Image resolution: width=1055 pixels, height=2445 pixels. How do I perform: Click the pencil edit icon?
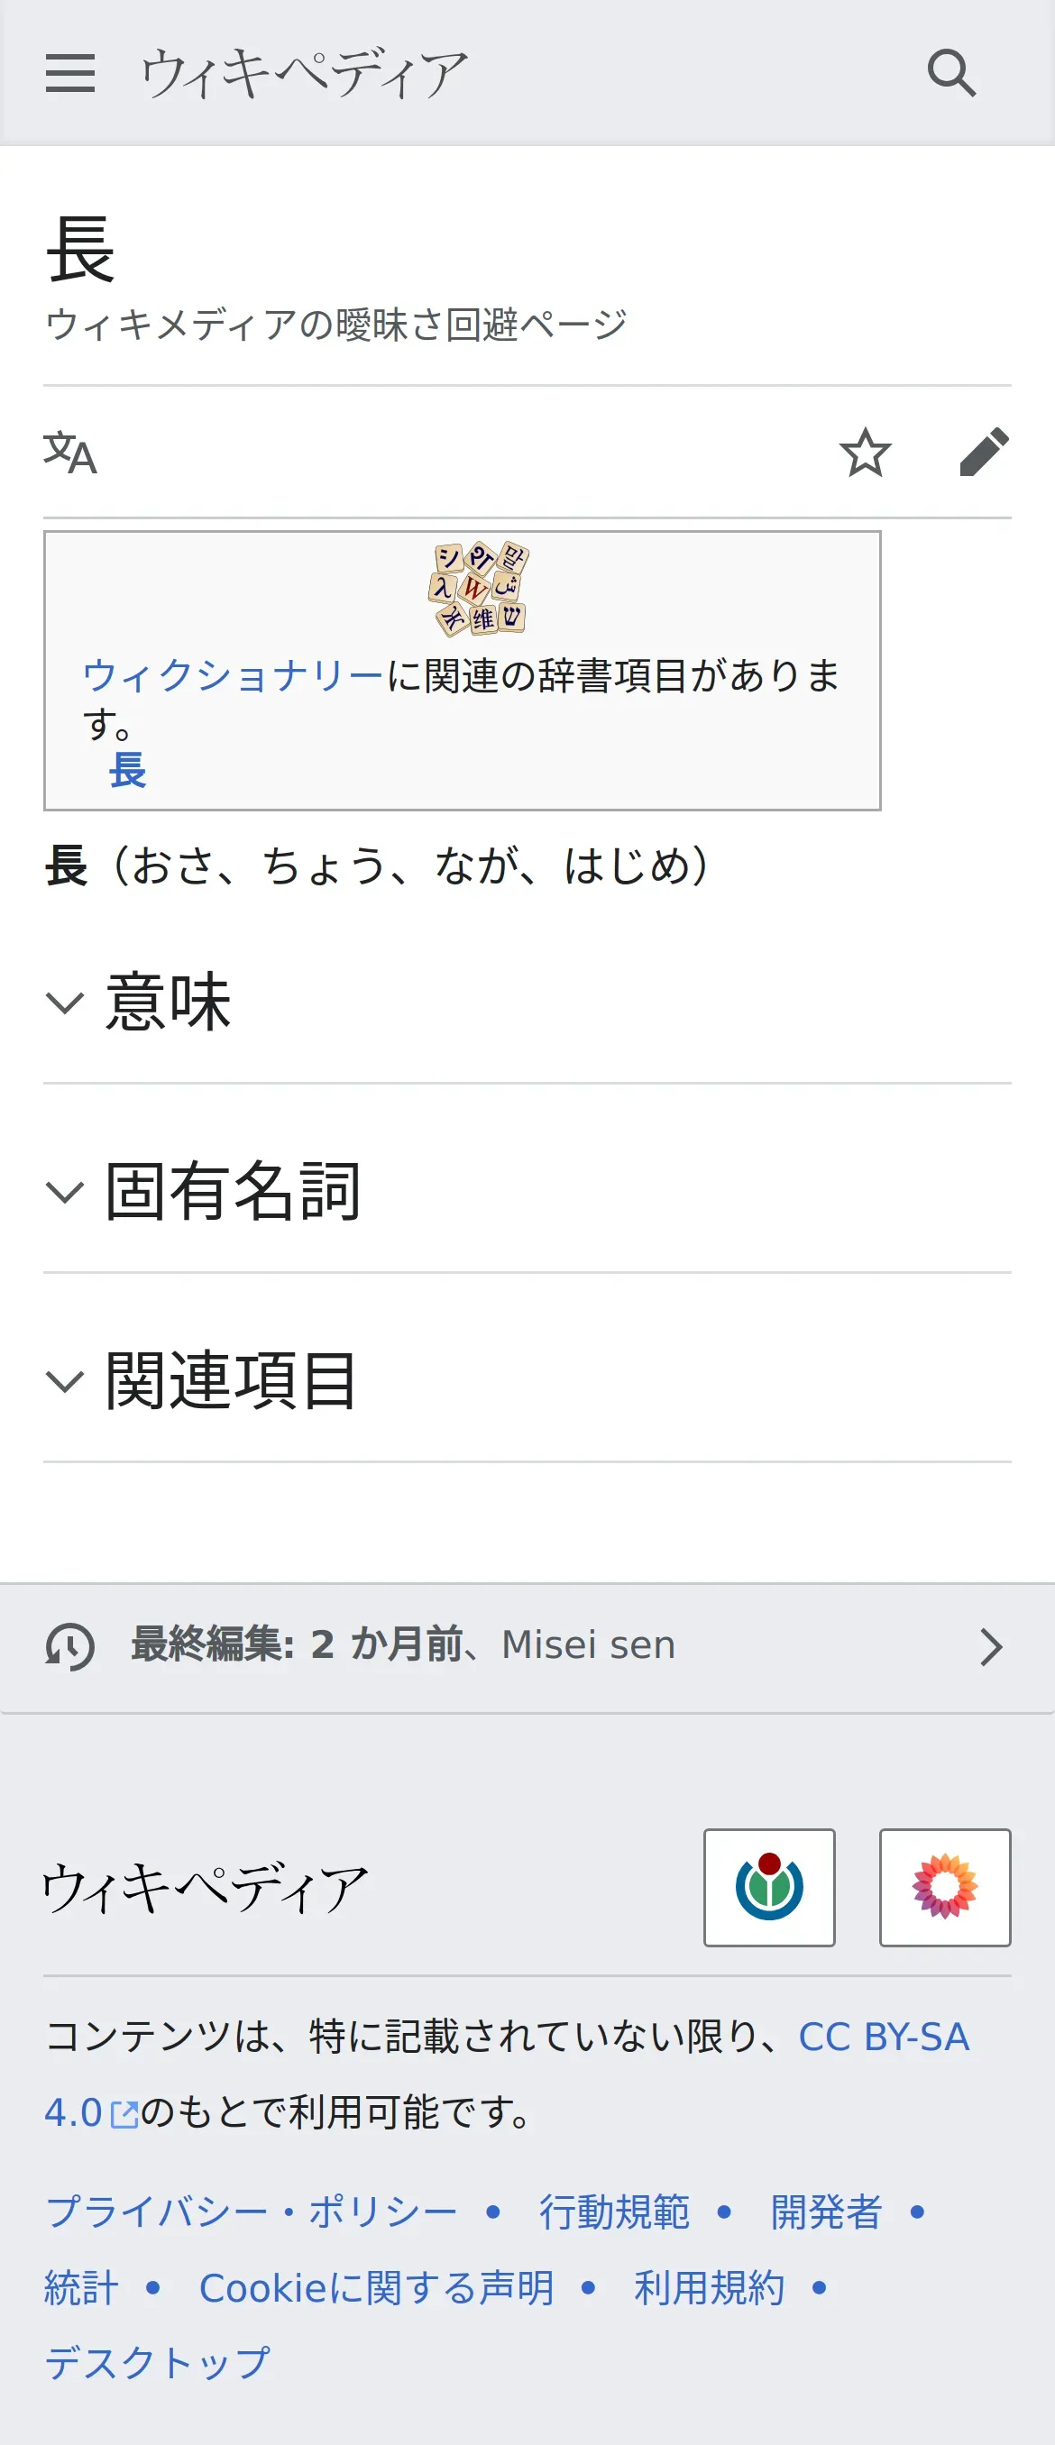984,453
